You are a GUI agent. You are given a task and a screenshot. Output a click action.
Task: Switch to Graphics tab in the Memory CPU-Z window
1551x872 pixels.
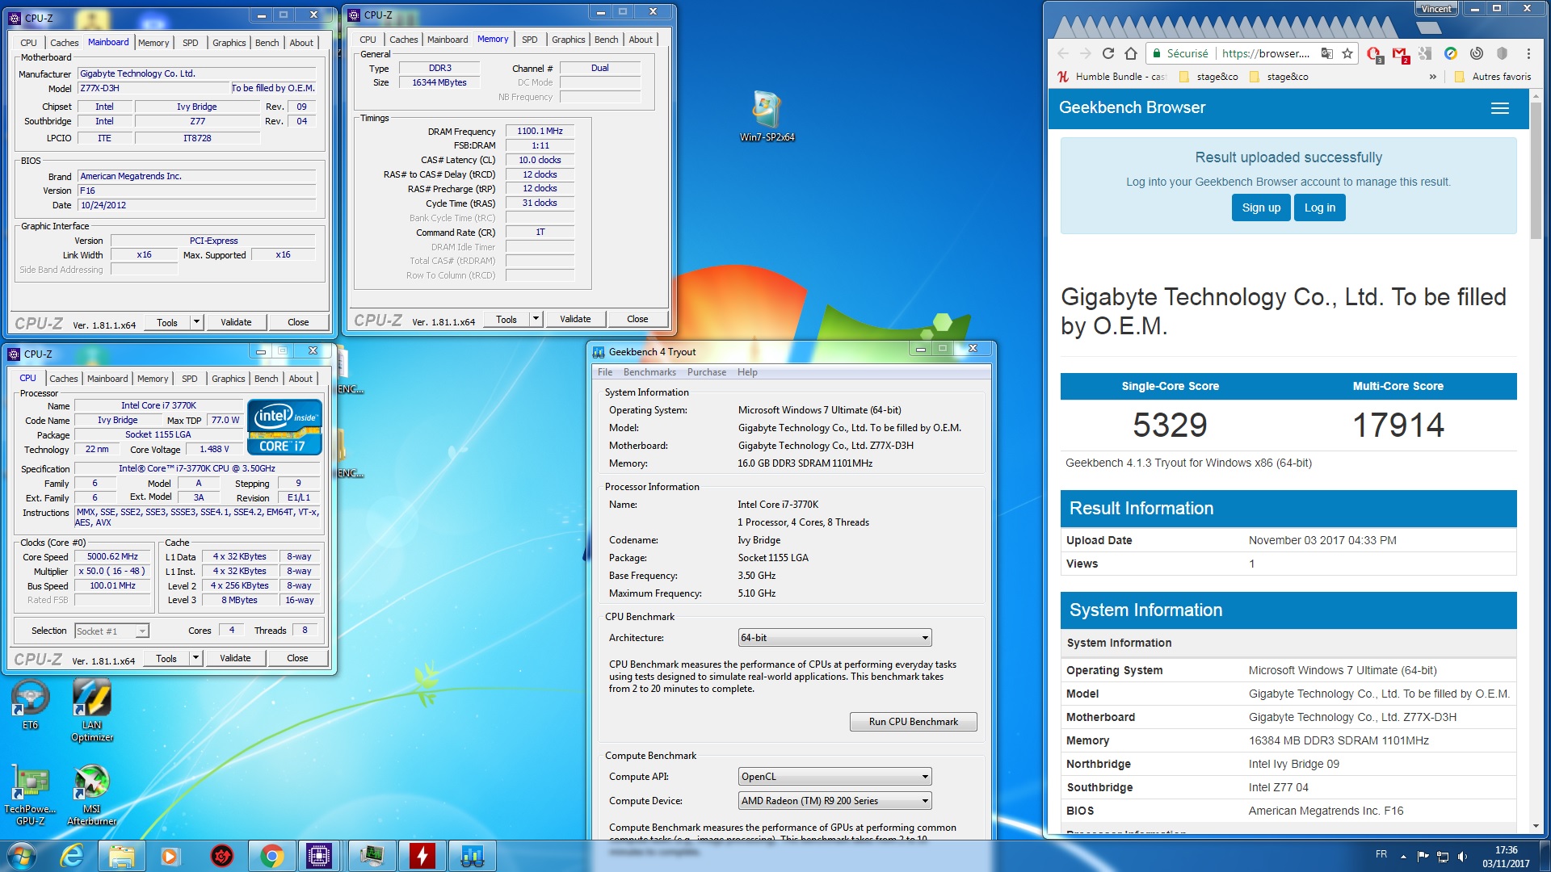click(568, 40)
